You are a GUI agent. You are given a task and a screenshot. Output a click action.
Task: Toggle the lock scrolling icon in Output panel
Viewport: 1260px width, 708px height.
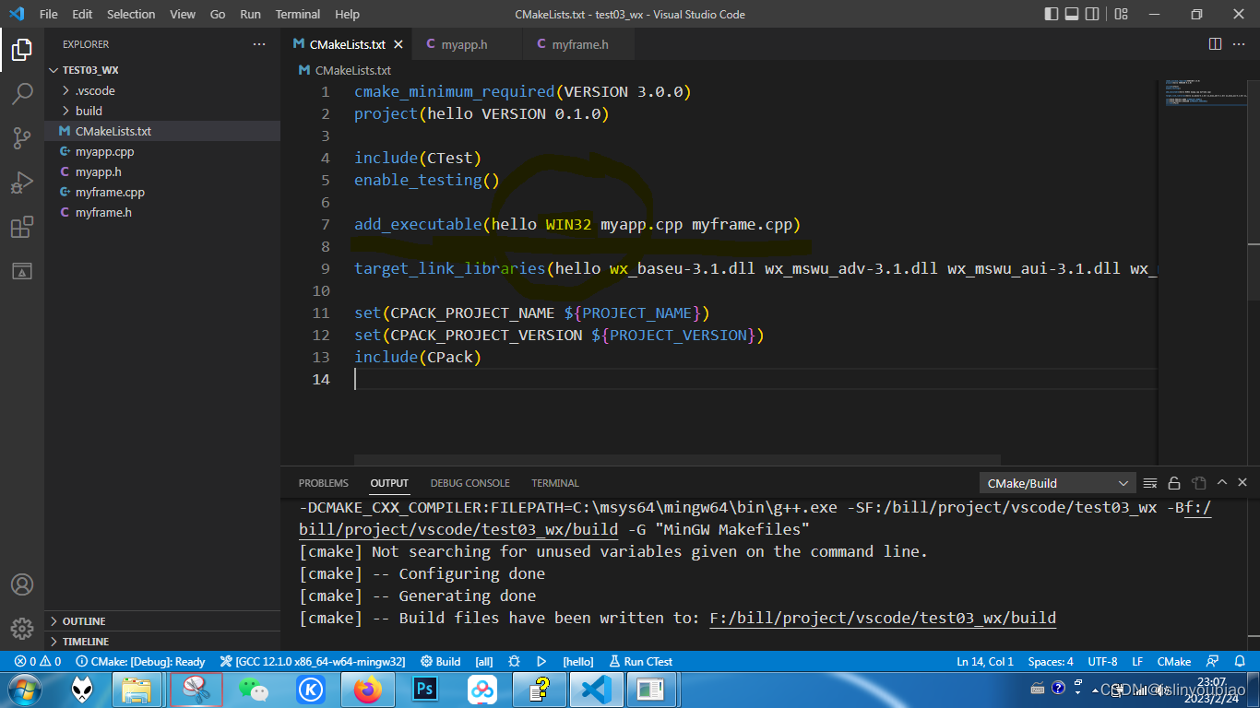pyautogui.click(x=1173, y=482)
